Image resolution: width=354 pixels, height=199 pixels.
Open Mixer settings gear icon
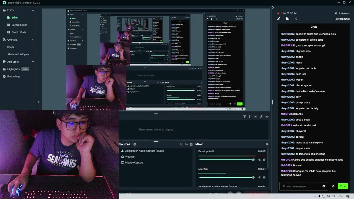coord(267,144)
